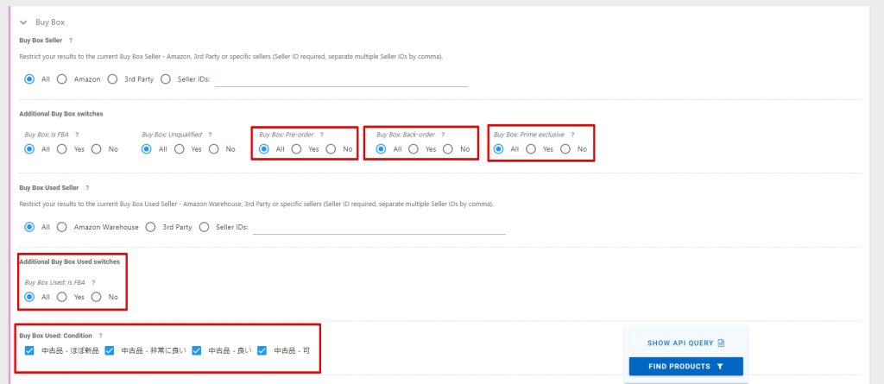Image resolution: width=884 pixels, height=384 pixels.
Task: Click help icon next to Buy Box Seller
Action: click(x=71, y=41)
